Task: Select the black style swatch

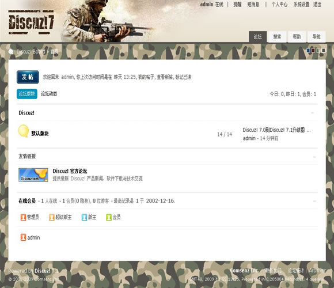Action: [x=324, y=51]
